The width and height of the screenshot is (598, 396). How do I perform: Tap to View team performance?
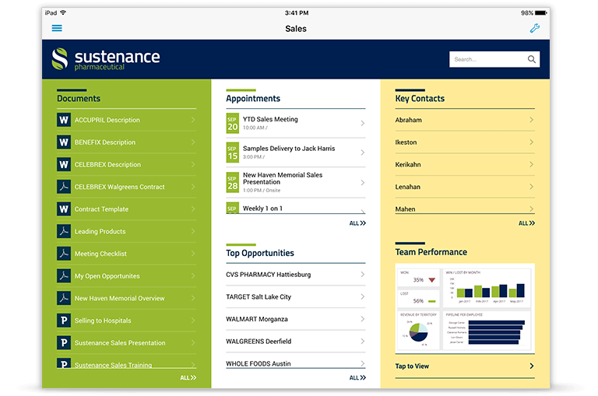click(x=412, y=366)
